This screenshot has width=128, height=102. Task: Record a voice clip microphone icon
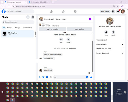(40, 77)
